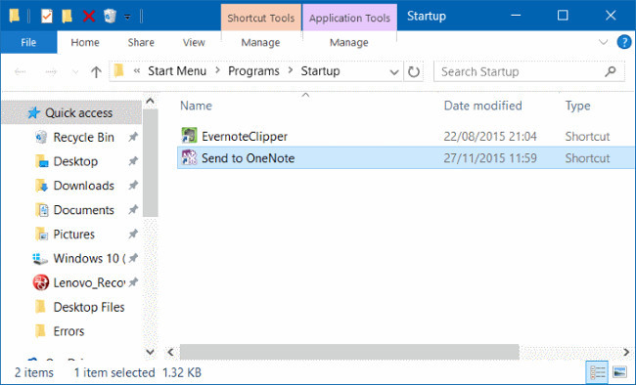Click the pin icon beside Documents
Image resolution: width=636 pixels, height=385 pixels.
(133, 209)
